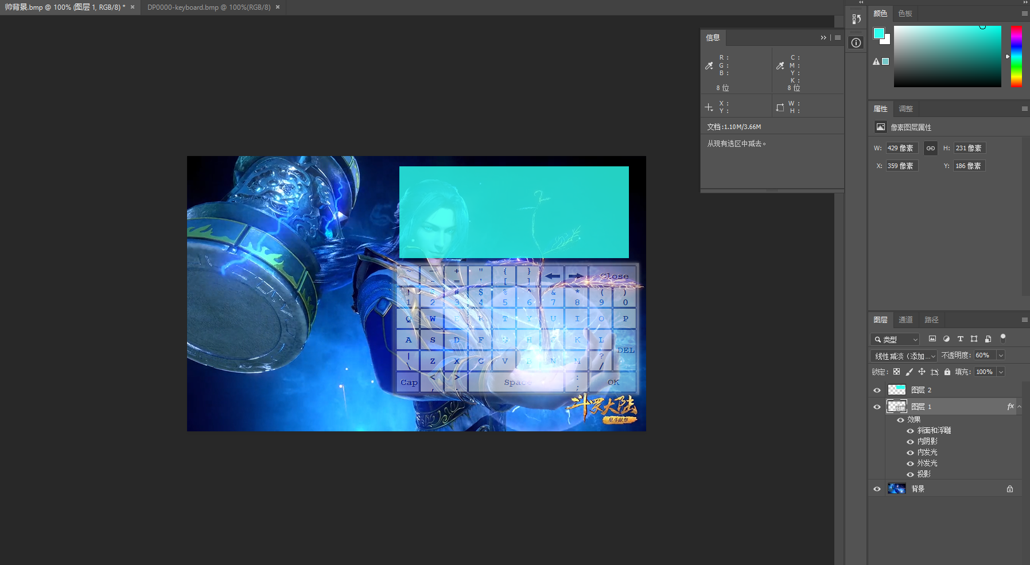Image resolution: width=1030 pixels, height=565 pixels.
Task: Toggle visibility of 内阴影 effect
Action: point(910,442)
